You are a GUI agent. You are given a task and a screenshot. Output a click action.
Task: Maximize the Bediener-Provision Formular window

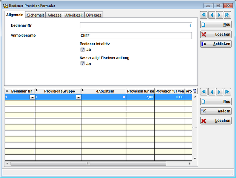click(x=218, y=6)
